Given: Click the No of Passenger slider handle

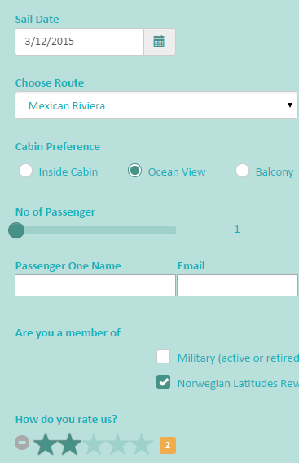Looking at the screenshot, I should tap(16, 230).
